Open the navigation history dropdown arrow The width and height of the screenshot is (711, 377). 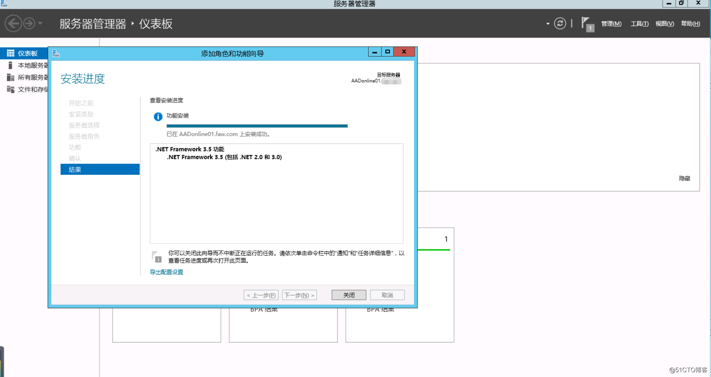tap(40, 23)
